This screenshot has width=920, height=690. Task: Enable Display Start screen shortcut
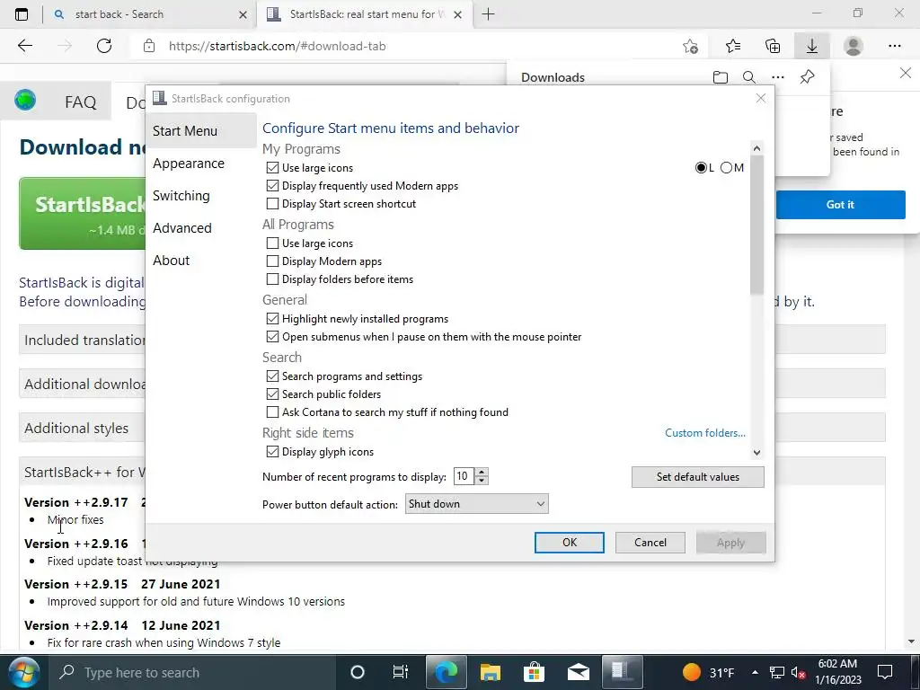[x=272, y=204]
